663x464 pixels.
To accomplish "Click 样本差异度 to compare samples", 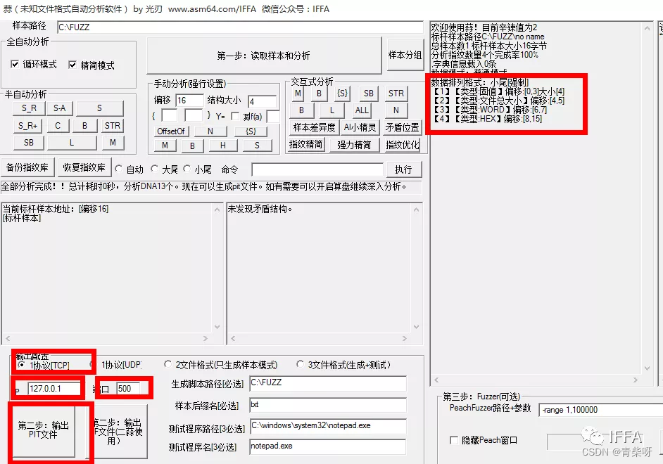I will [315, 127].
